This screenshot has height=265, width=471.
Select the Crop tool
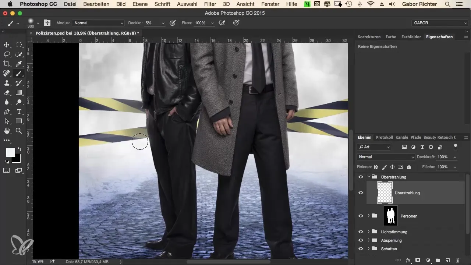[7, 64]
